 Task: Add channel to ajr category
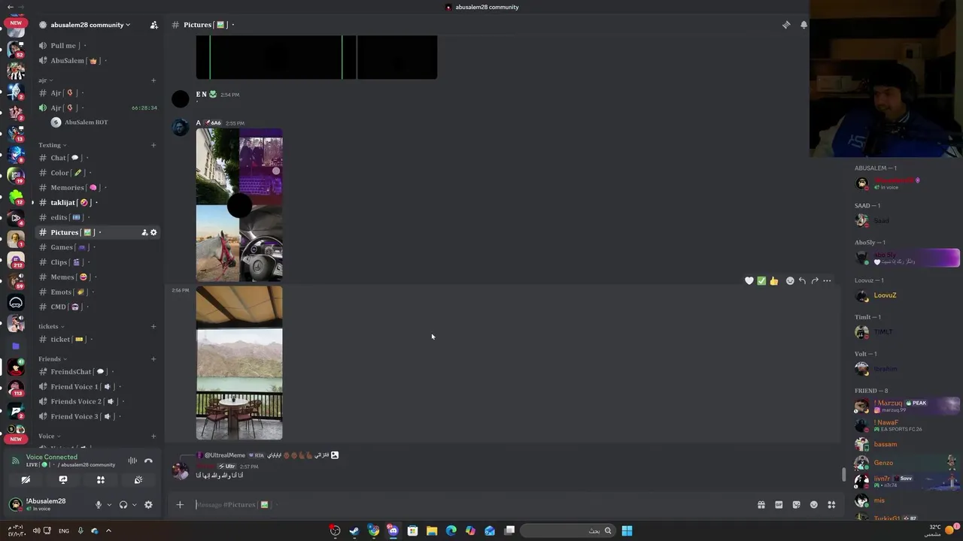pyautogui.click(x=153, y=80)
